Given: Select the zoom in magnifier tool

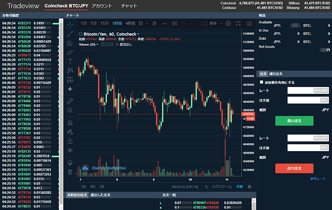Looking at the screenshot, I should 70,110.
